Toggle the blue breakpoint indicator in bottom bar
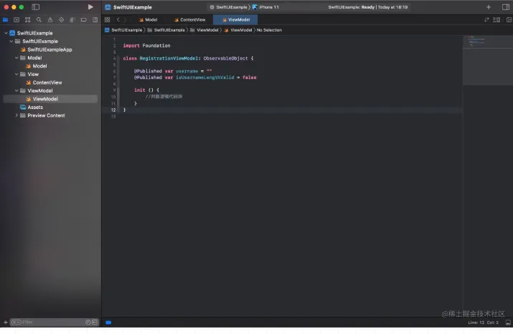 tap(108, 323)
